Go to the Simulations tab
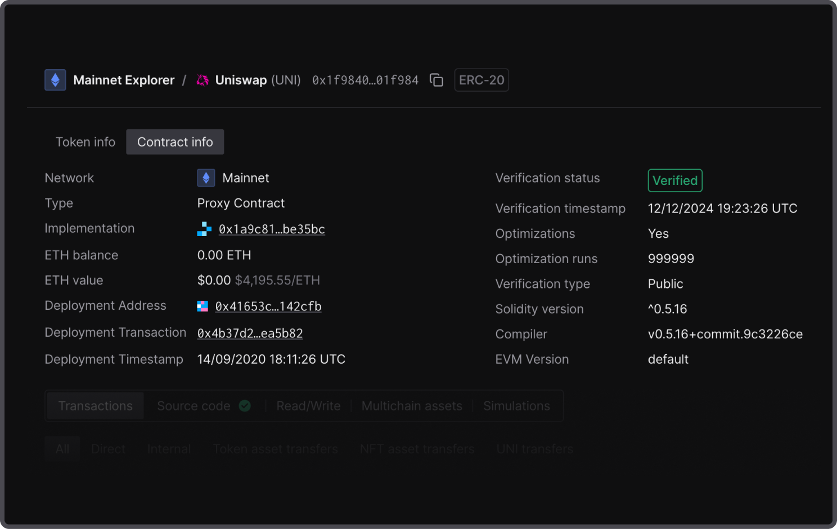837x529 pixels. coord(516,406)
